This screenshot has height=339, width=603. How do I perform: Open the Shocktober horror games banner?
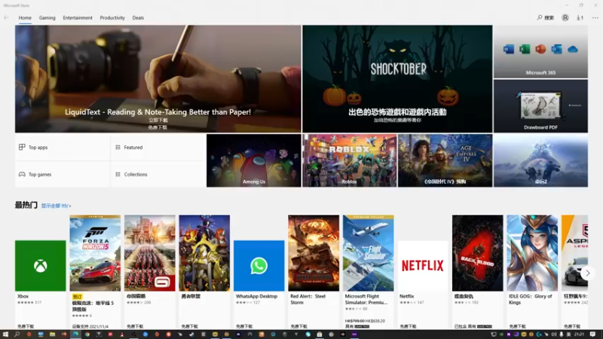[397, 79]
